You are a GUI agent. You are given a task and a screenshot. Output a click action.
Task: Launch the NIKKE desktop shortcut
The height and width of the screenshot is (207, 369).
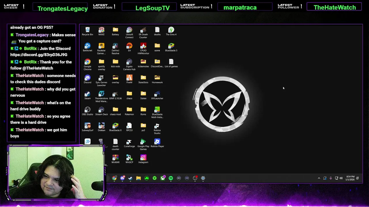tap(101, 32)
